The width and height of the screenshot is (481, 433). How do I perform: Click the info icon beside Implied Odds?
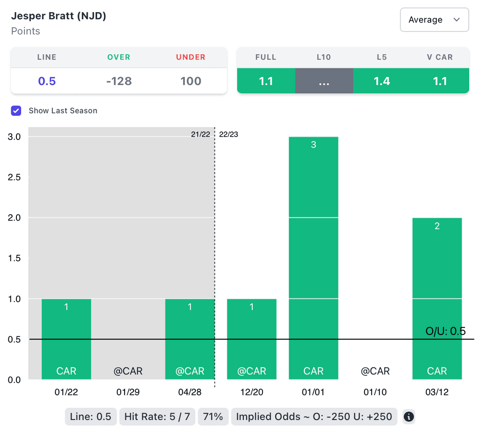(409, 417)
